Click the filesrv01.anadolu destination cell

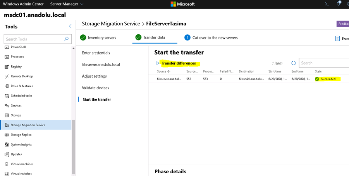[x=251, y=79]
